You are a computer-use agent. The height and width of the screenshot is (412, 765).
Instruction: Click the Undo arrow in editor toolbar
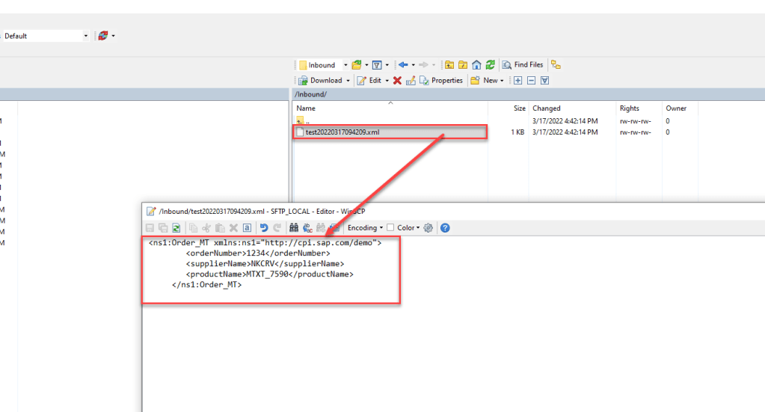263,228
